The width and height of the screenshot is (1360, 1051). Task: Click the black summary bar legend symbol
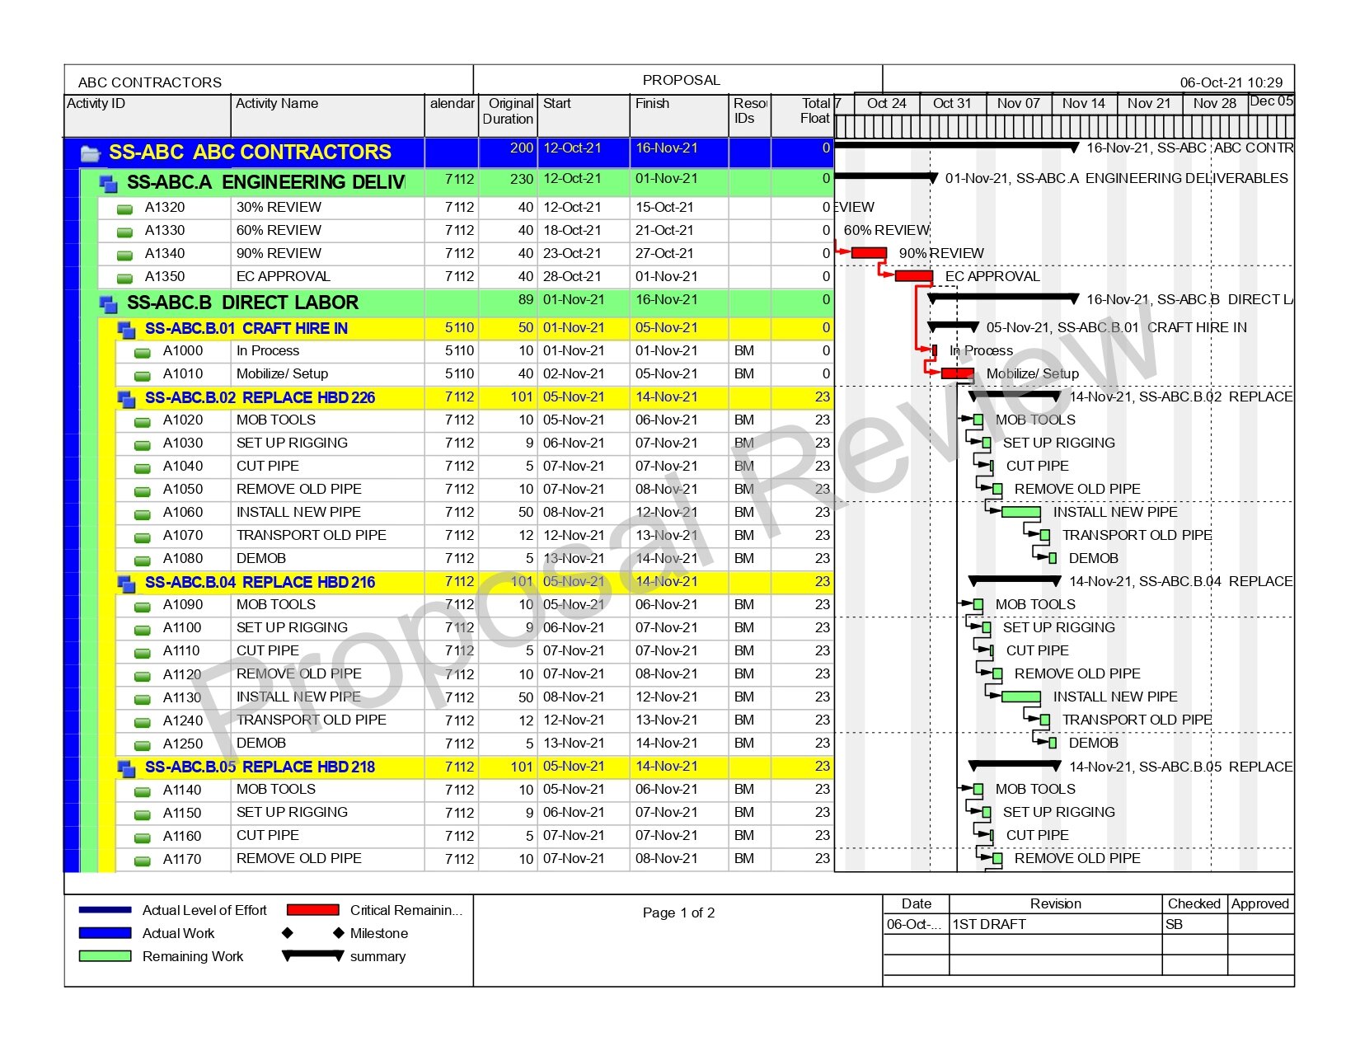coord(313,955)
